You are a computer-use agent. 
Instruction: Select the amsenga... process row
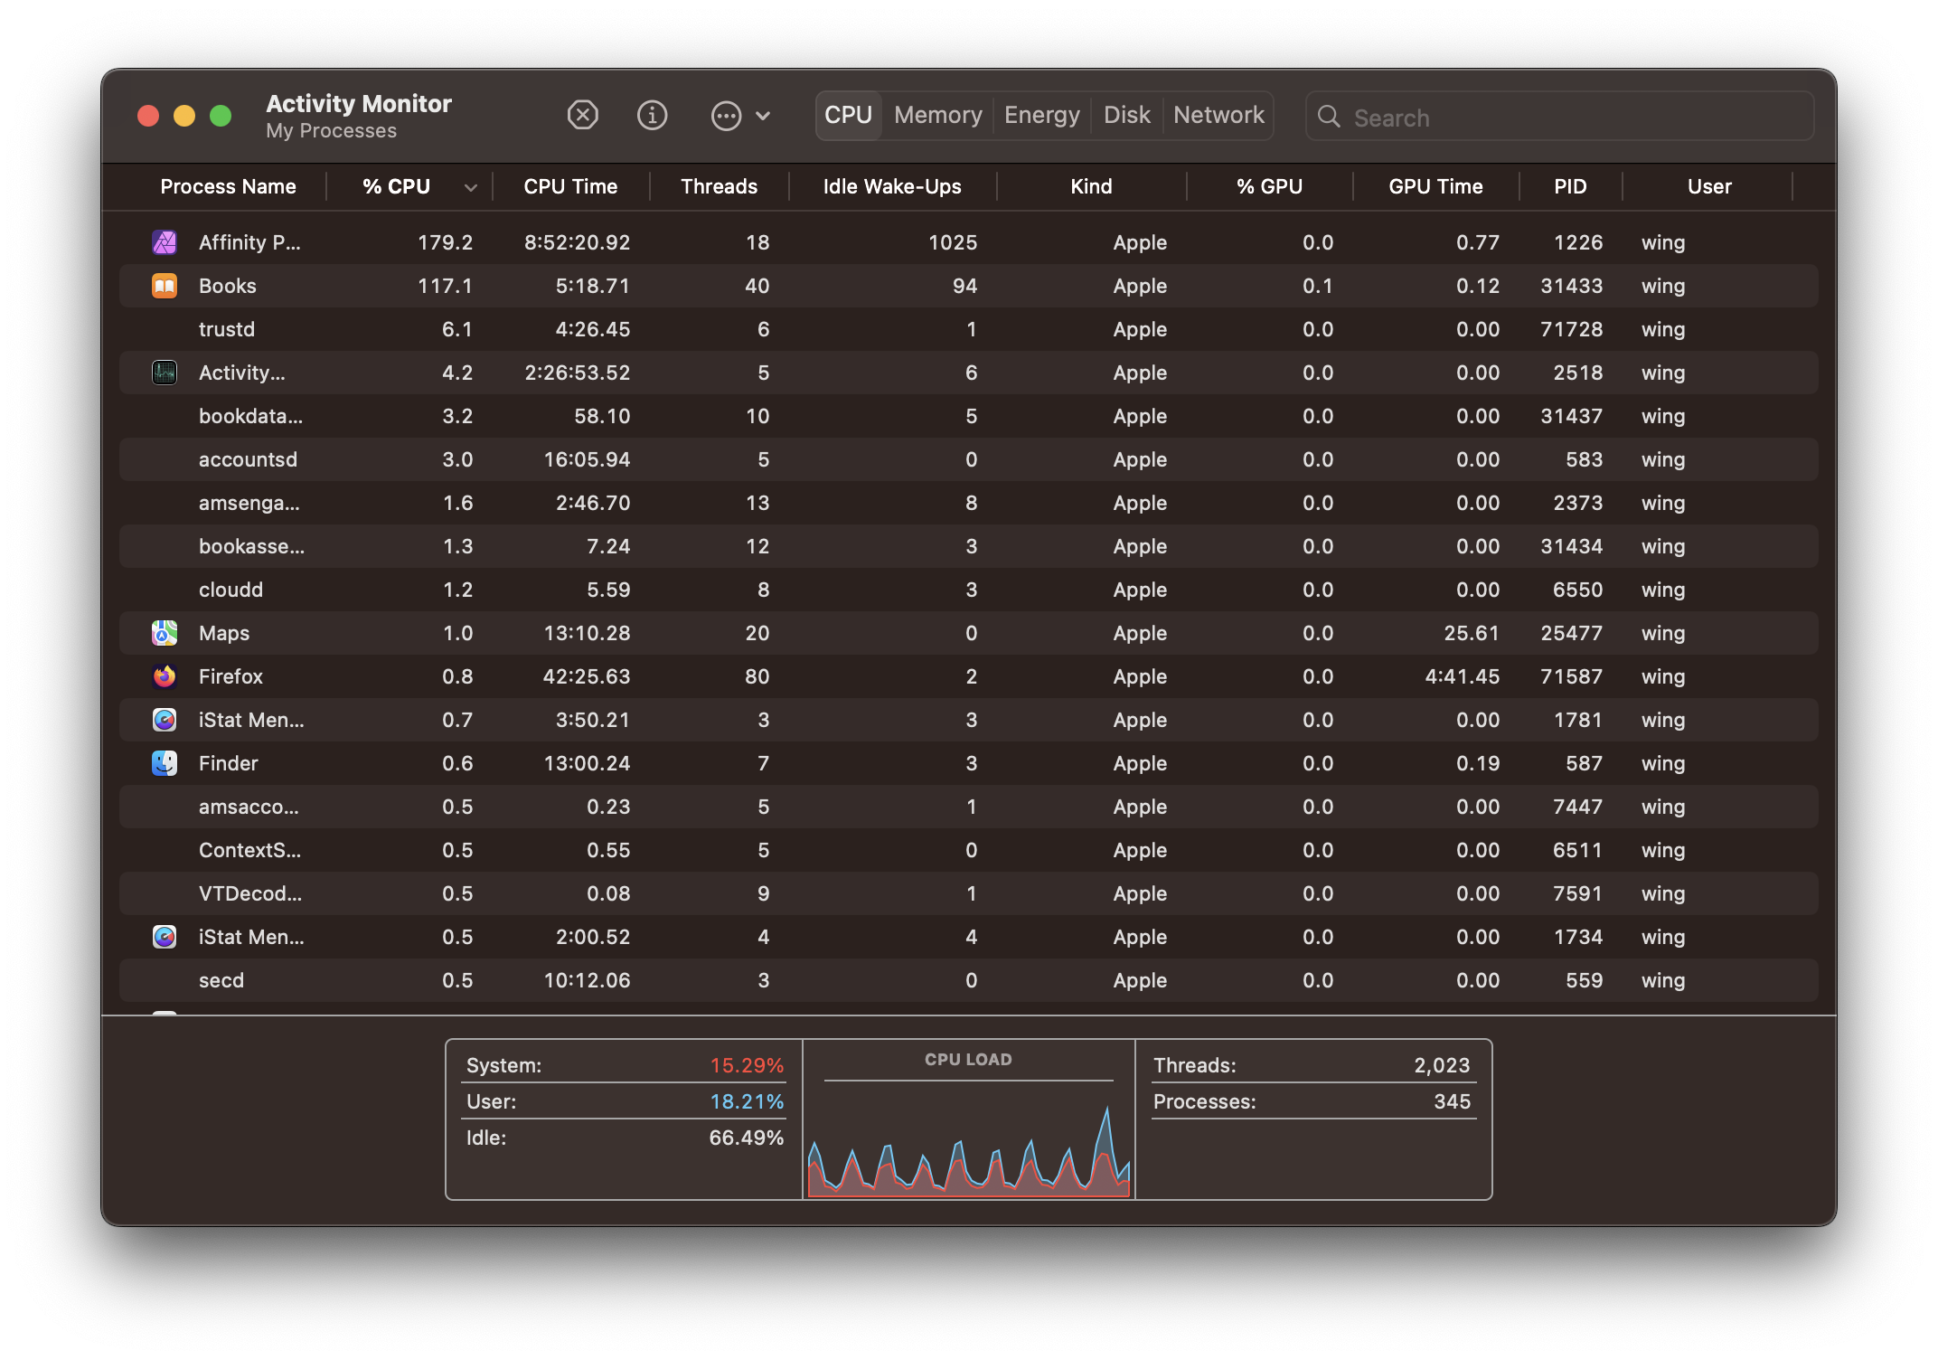969,503
